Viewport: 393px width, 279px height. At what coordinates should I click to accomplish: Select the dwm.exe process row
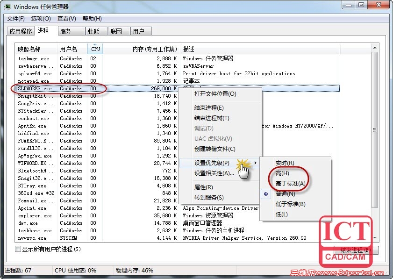click(178, 223)
